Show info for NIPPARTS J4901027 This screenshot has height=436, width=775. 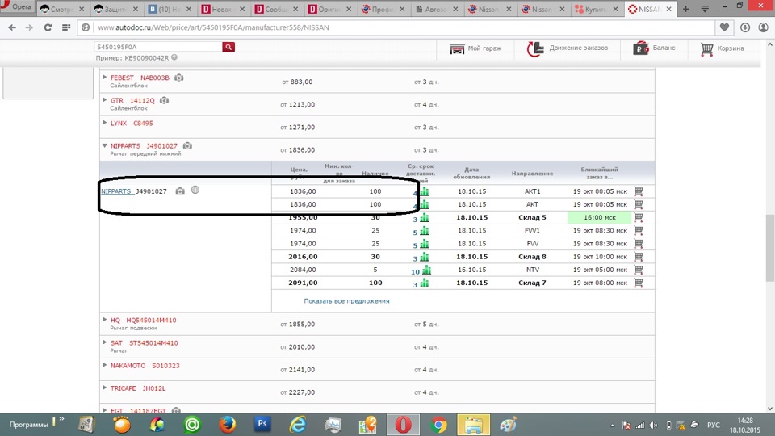pyautogui.click(x=195, y=191)
